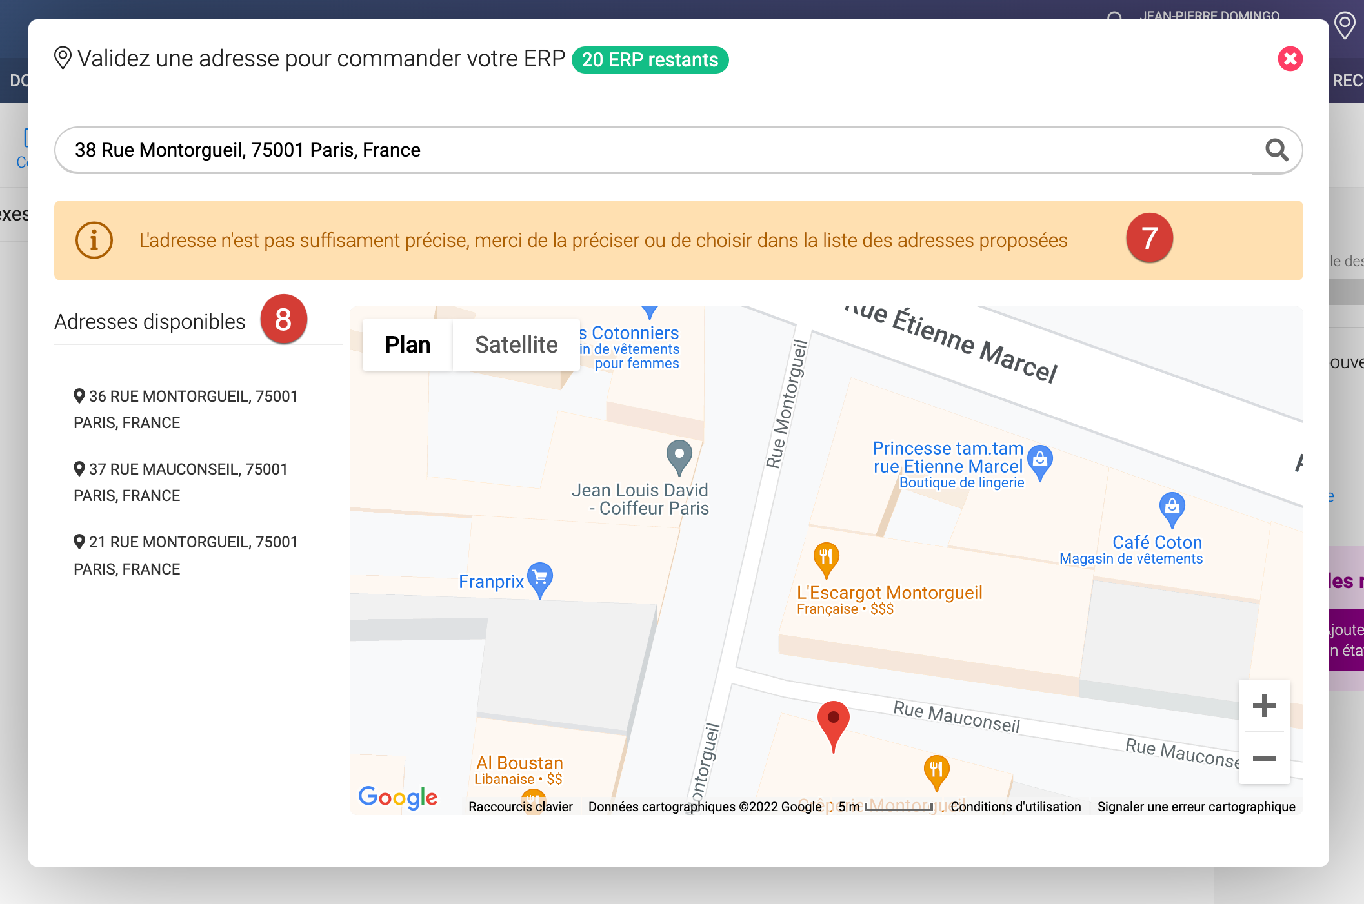Zoom in on the map
The image size is (1364, 904).
[x=1264, y=705]
